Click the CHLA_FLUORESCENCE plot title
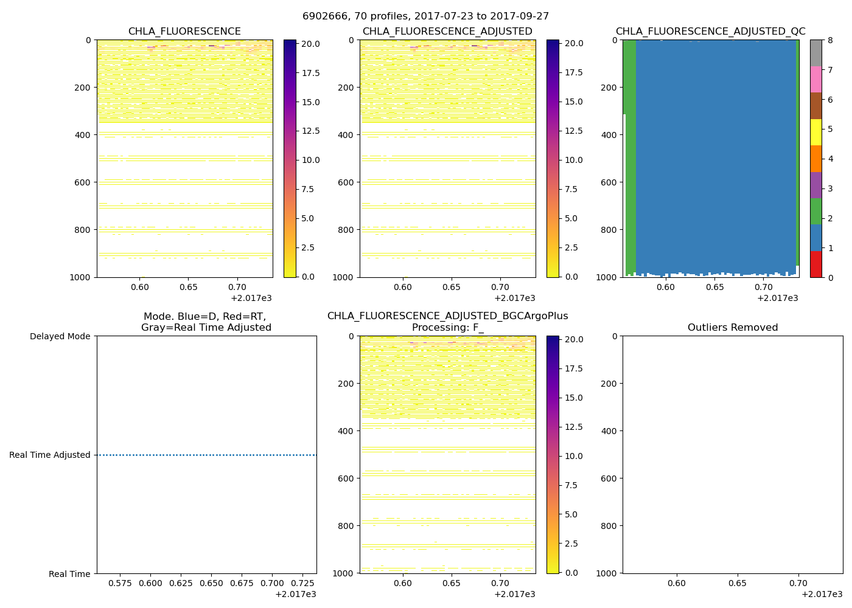The width and height of the screenshot is (852, 608). 184,32
